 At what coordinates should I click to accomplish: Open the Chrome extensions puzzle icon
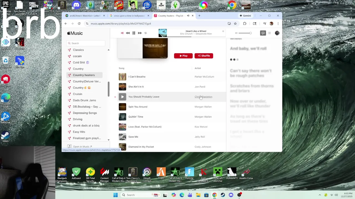click(245, 23)
